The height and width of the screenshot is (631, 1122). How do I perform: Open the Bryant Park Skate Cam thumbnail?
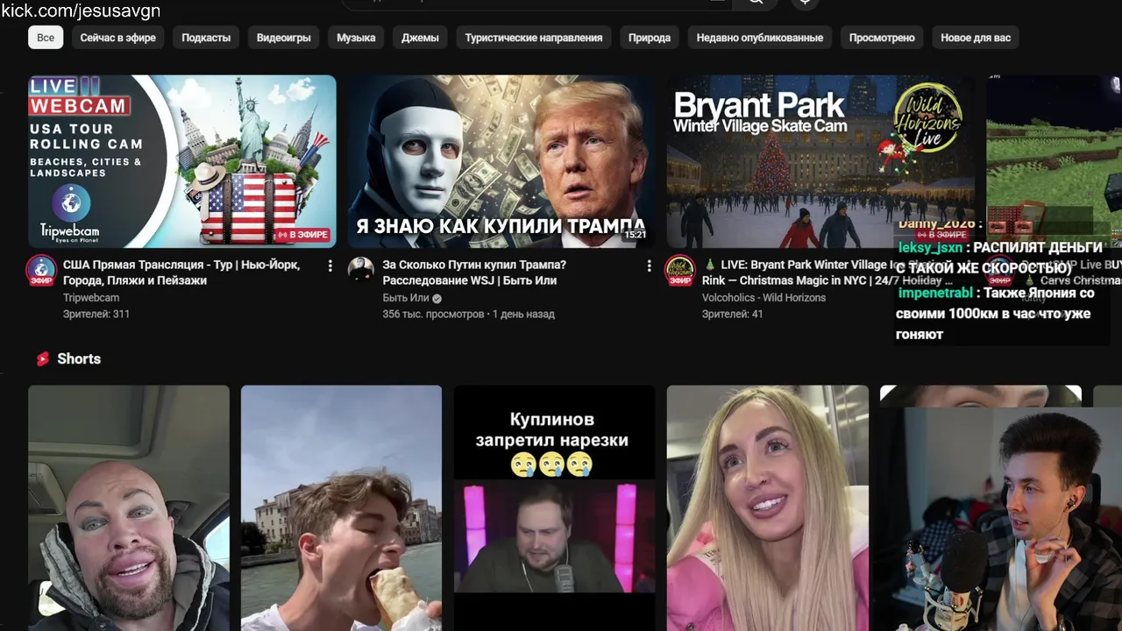[x=820, y=161]
